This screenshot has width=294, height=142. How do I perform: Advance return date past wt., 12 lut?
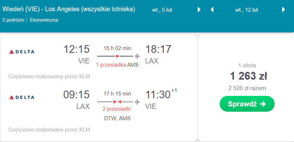pyautogui.click(x=283, y=10)
